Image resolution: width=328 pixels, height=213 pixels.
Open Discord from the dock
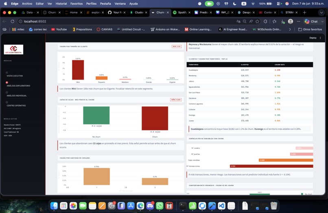pyautogui.click(x=150, y=206)
